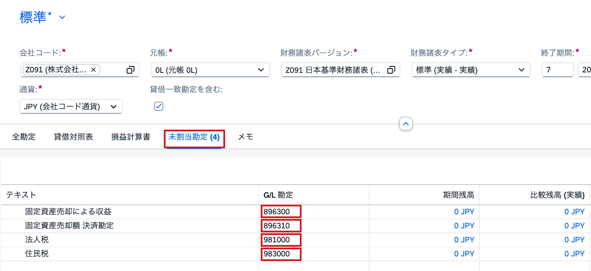Screen dimensions: 591x271
Task: Select the 固定資産売却による収益 row text
Action: [68, 212]
